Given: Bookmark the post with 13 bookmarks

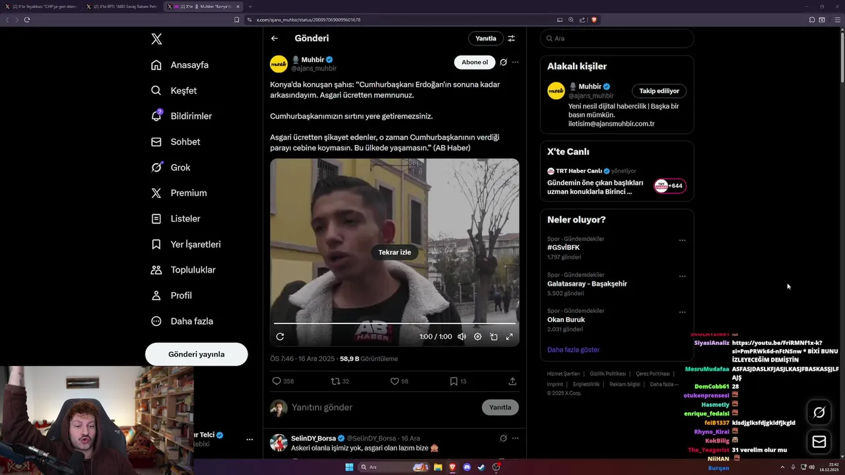Looking at the screenshot, I should 458,381.
